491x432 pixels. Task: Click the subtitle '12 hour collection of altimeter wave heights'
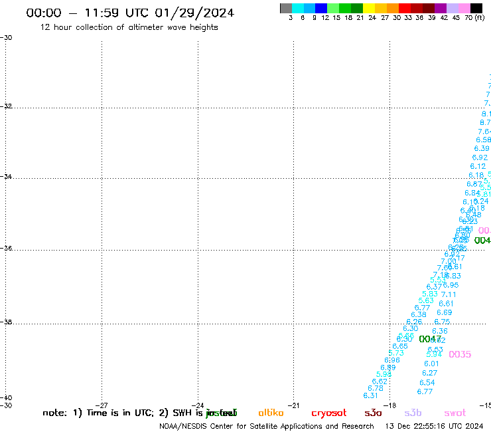pyautogui.click(x=129, y=27)
